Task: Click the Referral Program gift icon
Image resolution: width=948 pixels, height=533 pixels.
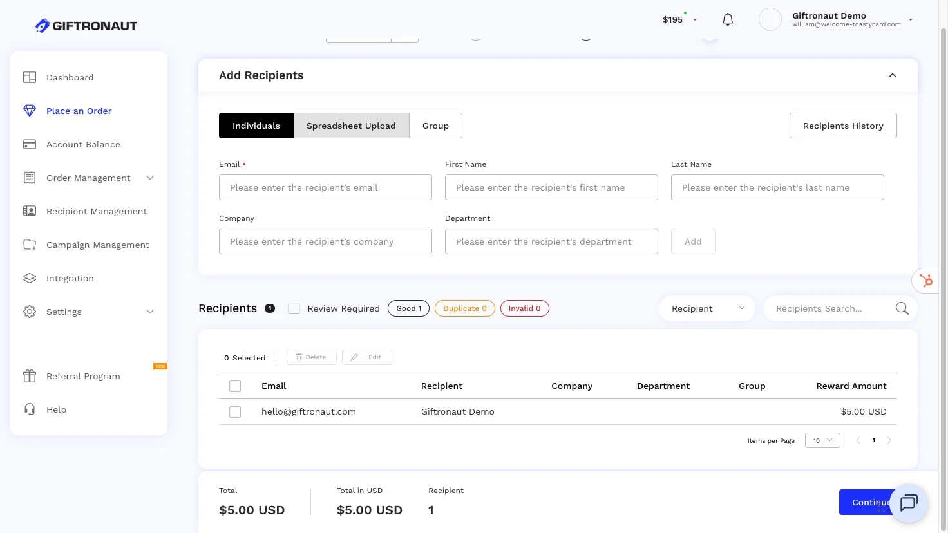Action: (30, 376)
